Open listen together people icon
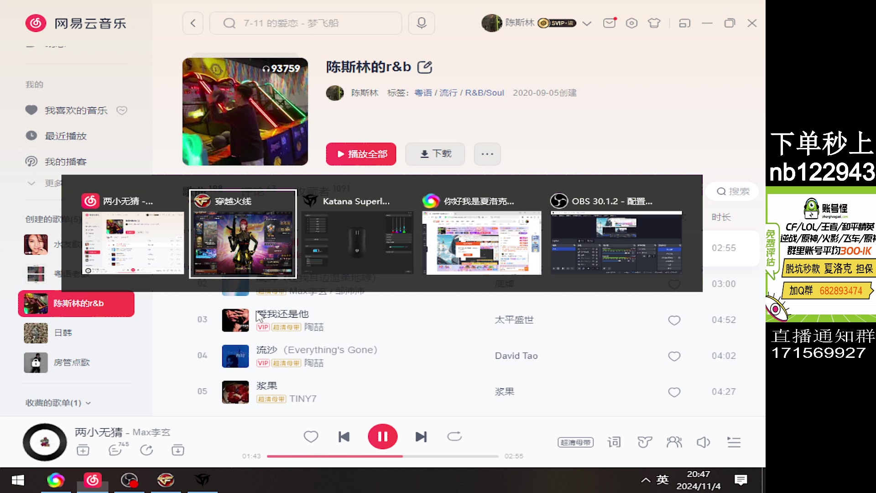Screen dimensions: 876x493 (674, 442)
